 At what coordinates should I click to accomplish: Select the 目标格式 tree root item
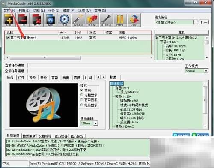(116, 84)
